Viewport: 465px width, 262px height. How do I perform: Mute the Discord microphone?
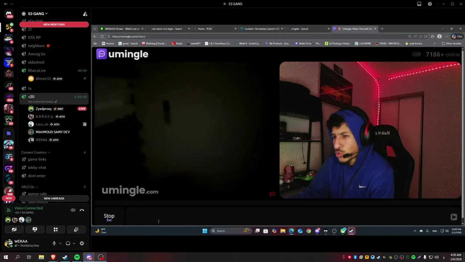tap(54, 243)
